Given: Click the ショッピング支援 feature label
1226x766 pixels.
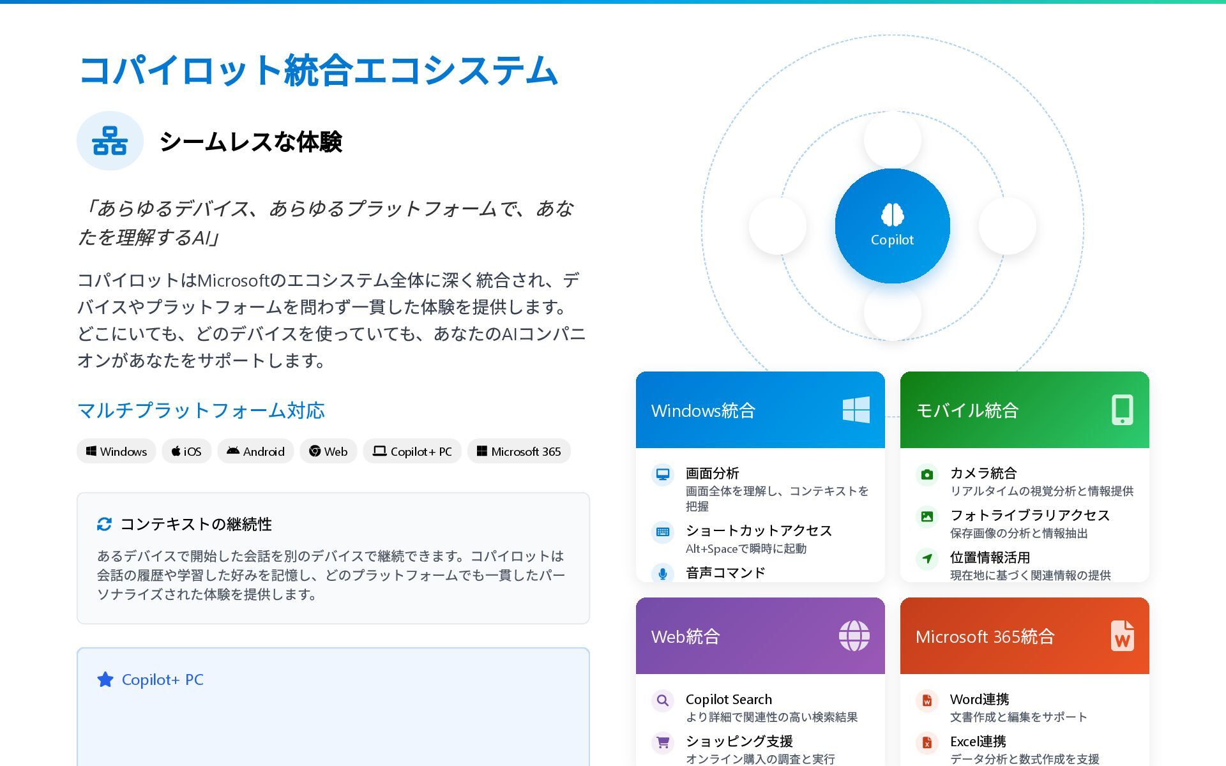Looking at the screenshot, I should pyautogui.click(x=739, y=741).
